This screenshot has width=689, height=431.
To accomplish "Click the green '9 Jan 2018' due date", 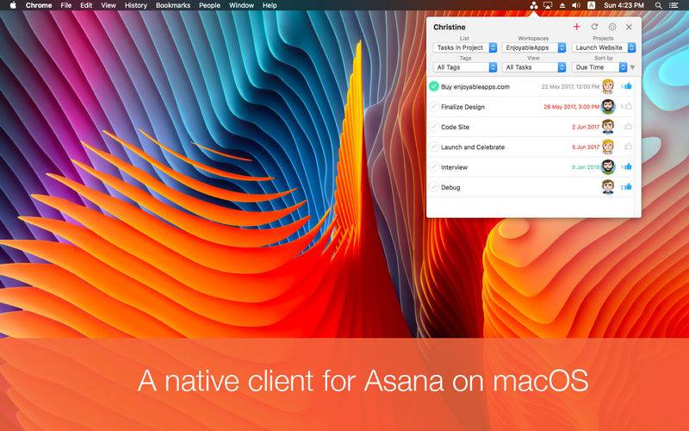I will pos(586,167).
